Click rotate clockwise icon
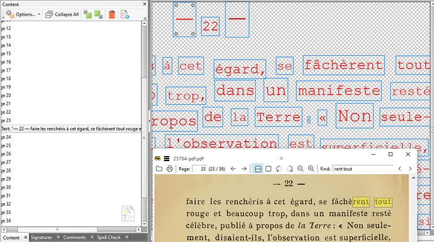This screenshot has height=242, width=434. (x=290, y=169)
